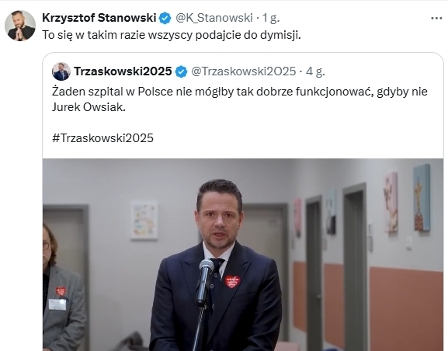
Task: Open the tweet's 1 g. timestamp
Action: (271, 18)
